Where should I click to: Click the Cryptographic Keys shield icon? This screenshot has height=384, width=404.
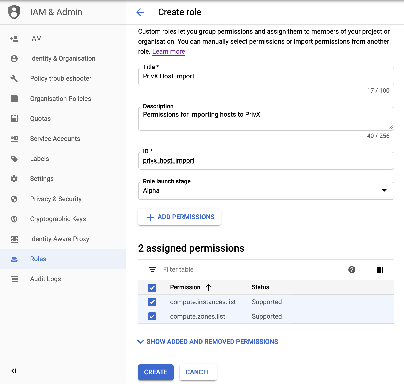[x=14, y=219]
